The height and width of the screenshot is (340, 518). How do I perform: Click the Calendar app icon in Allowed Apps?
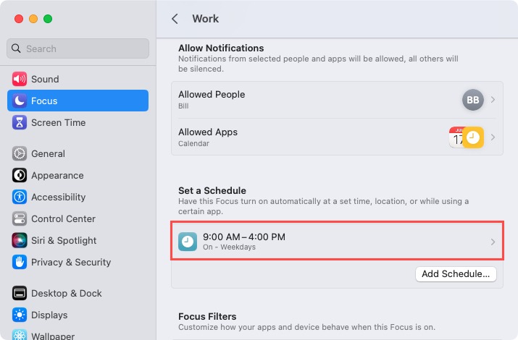point(456,137)
